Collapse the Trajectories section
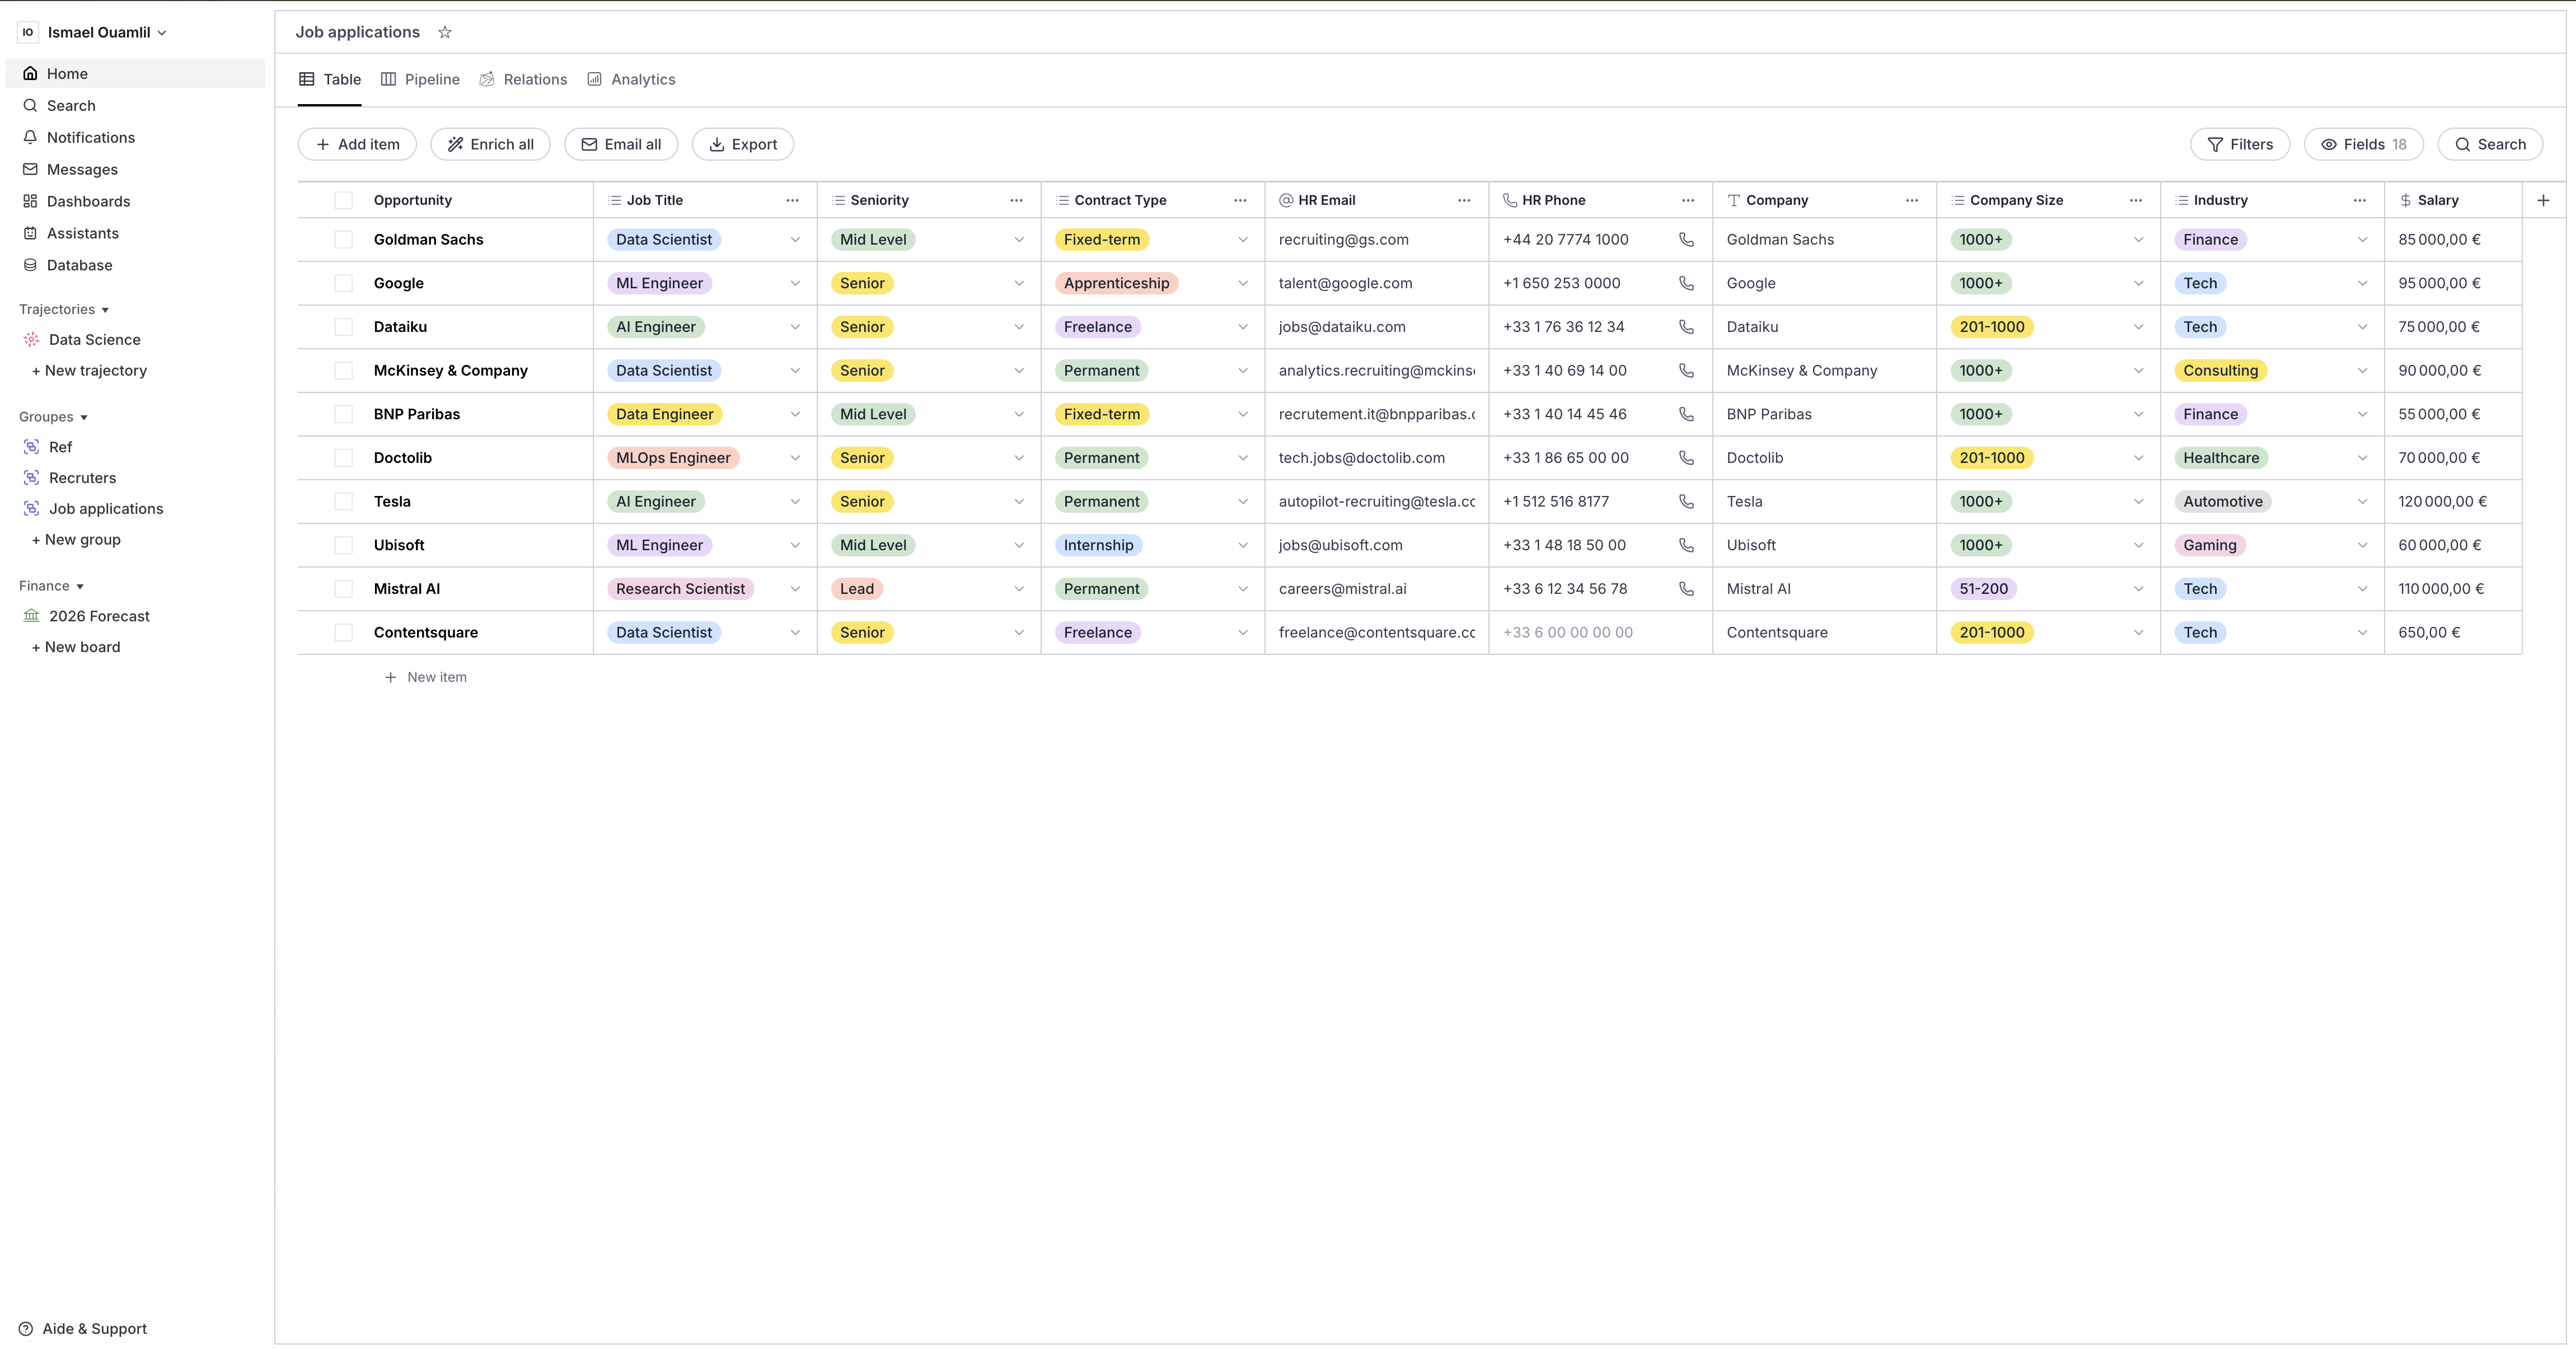Viewport: 2576px width, 1349px height. pos(106,309)
